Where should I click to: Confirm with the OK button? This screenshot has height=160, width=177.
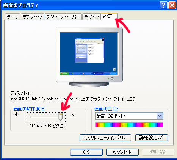coord(86,152)
